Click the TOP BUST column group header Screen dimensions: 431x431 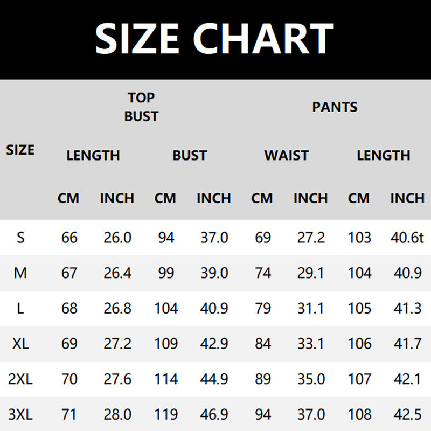pyautogui.click(x=141, y=107)
